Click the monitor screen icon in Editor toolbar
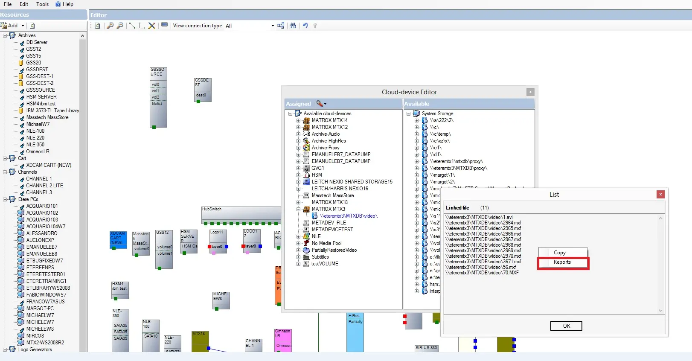The height and width of the screenshot is (361, 692). click(x=164, y=25)
